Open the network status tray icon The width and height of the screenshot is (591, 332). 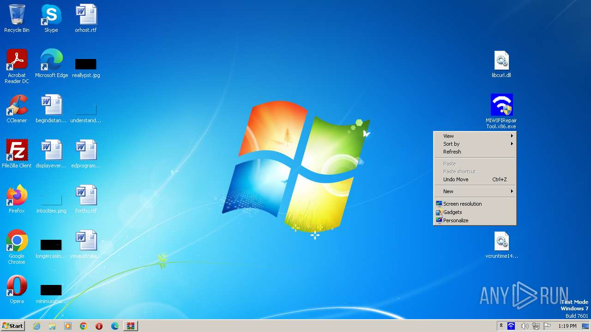[536, 326]
